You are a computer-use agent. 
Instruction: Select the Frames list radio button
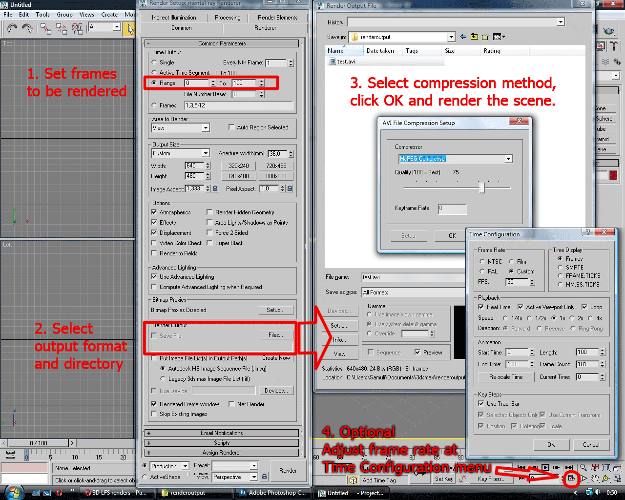tap(154, 105)
